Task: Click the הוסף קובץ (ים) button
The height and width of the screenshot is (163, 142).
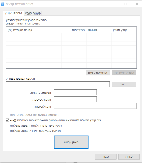Action: click(x=98, y=73)
